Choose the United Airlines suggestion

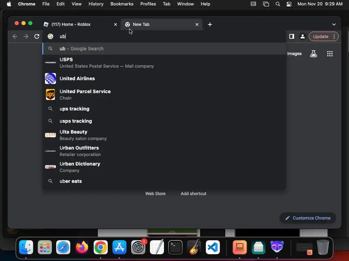(x=164, y=79)
